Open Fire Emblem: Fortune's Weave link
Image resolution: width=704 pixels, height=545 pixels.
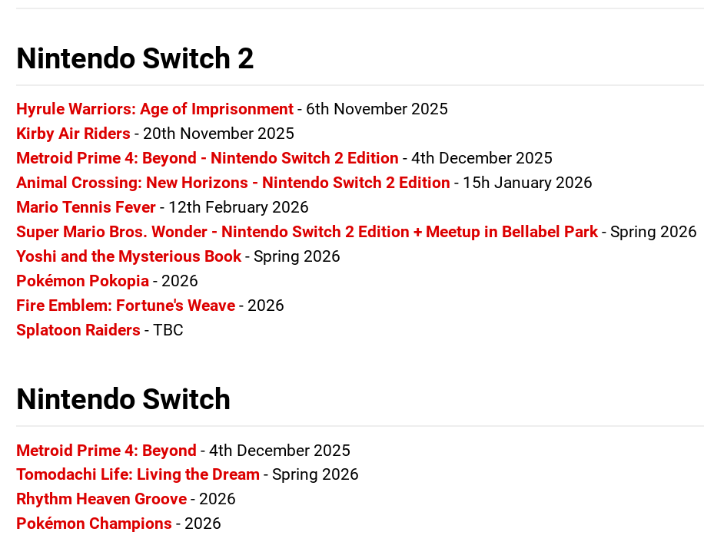tap(125, 306)
